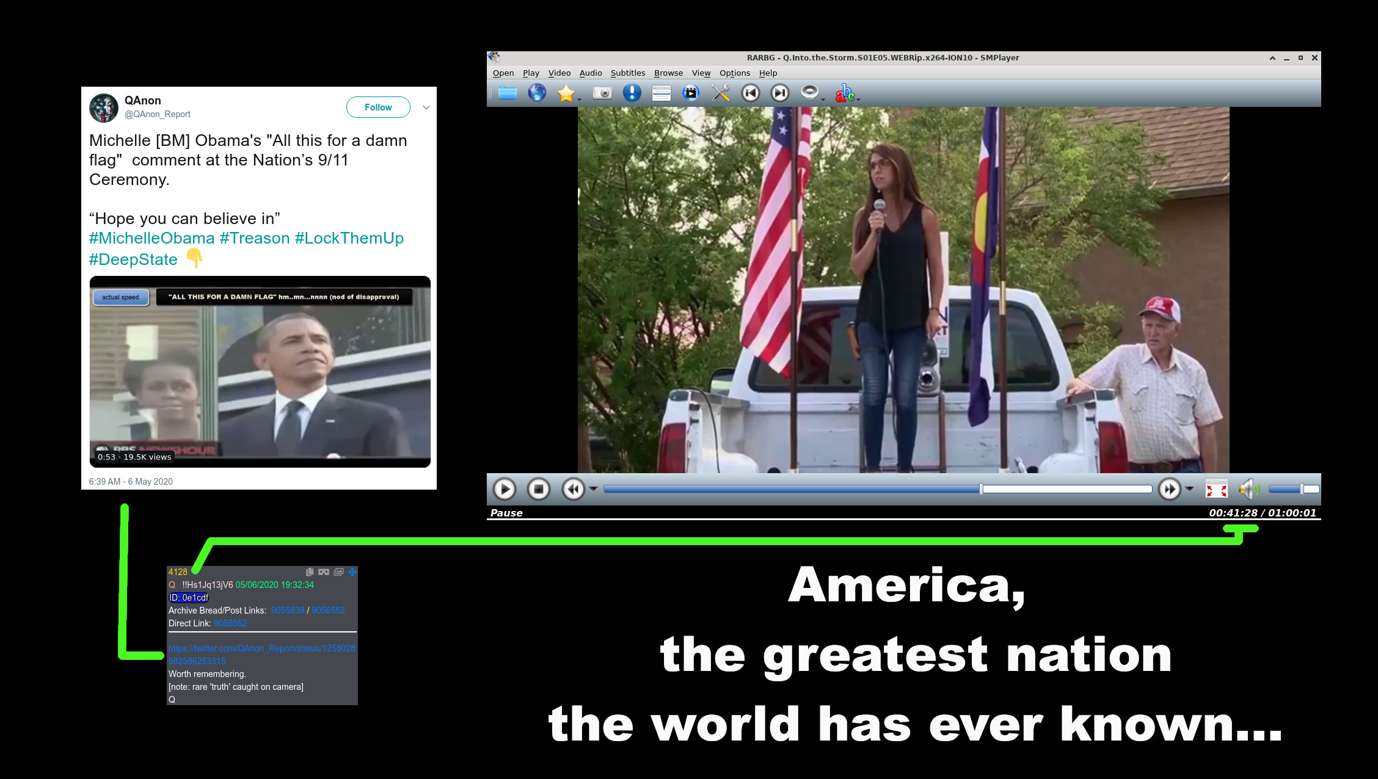1378x779 pixels.
Task: Open the View menu
Action: coord(701,73)
